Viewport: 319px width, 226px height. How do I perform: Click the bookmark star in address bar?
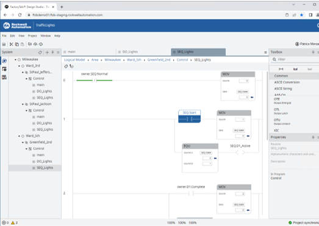tap(301, 15)
